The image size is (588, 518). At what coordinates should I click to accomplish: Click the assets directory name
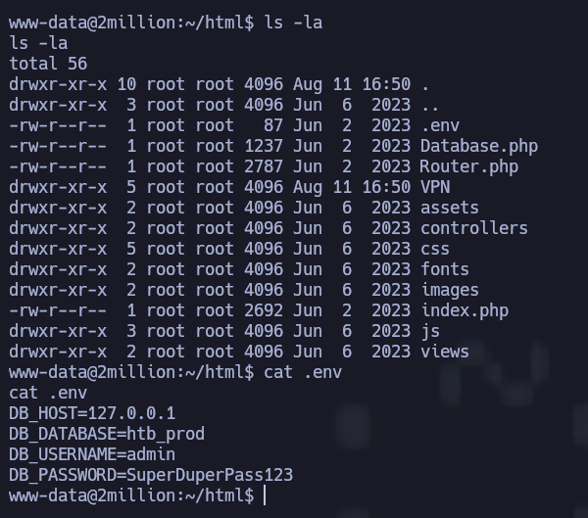coord(449,208)
